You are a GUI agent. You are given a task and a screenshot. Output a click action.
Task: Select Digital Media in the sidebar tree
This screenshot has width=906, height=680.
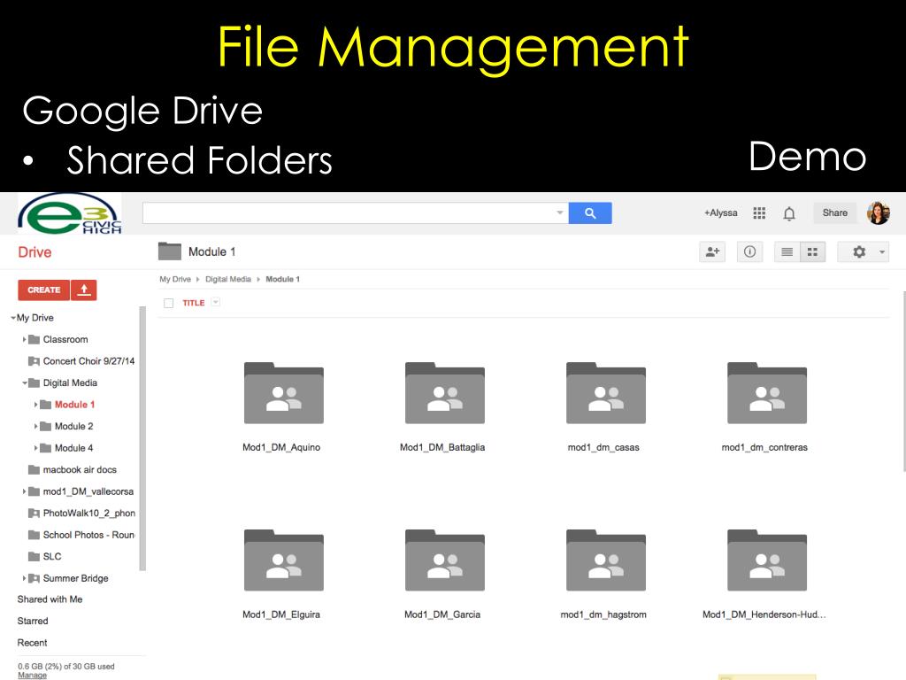click(70, 382)
